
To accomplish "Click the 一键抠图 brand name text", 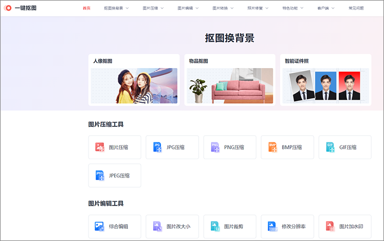I will (x=26, y=8).
